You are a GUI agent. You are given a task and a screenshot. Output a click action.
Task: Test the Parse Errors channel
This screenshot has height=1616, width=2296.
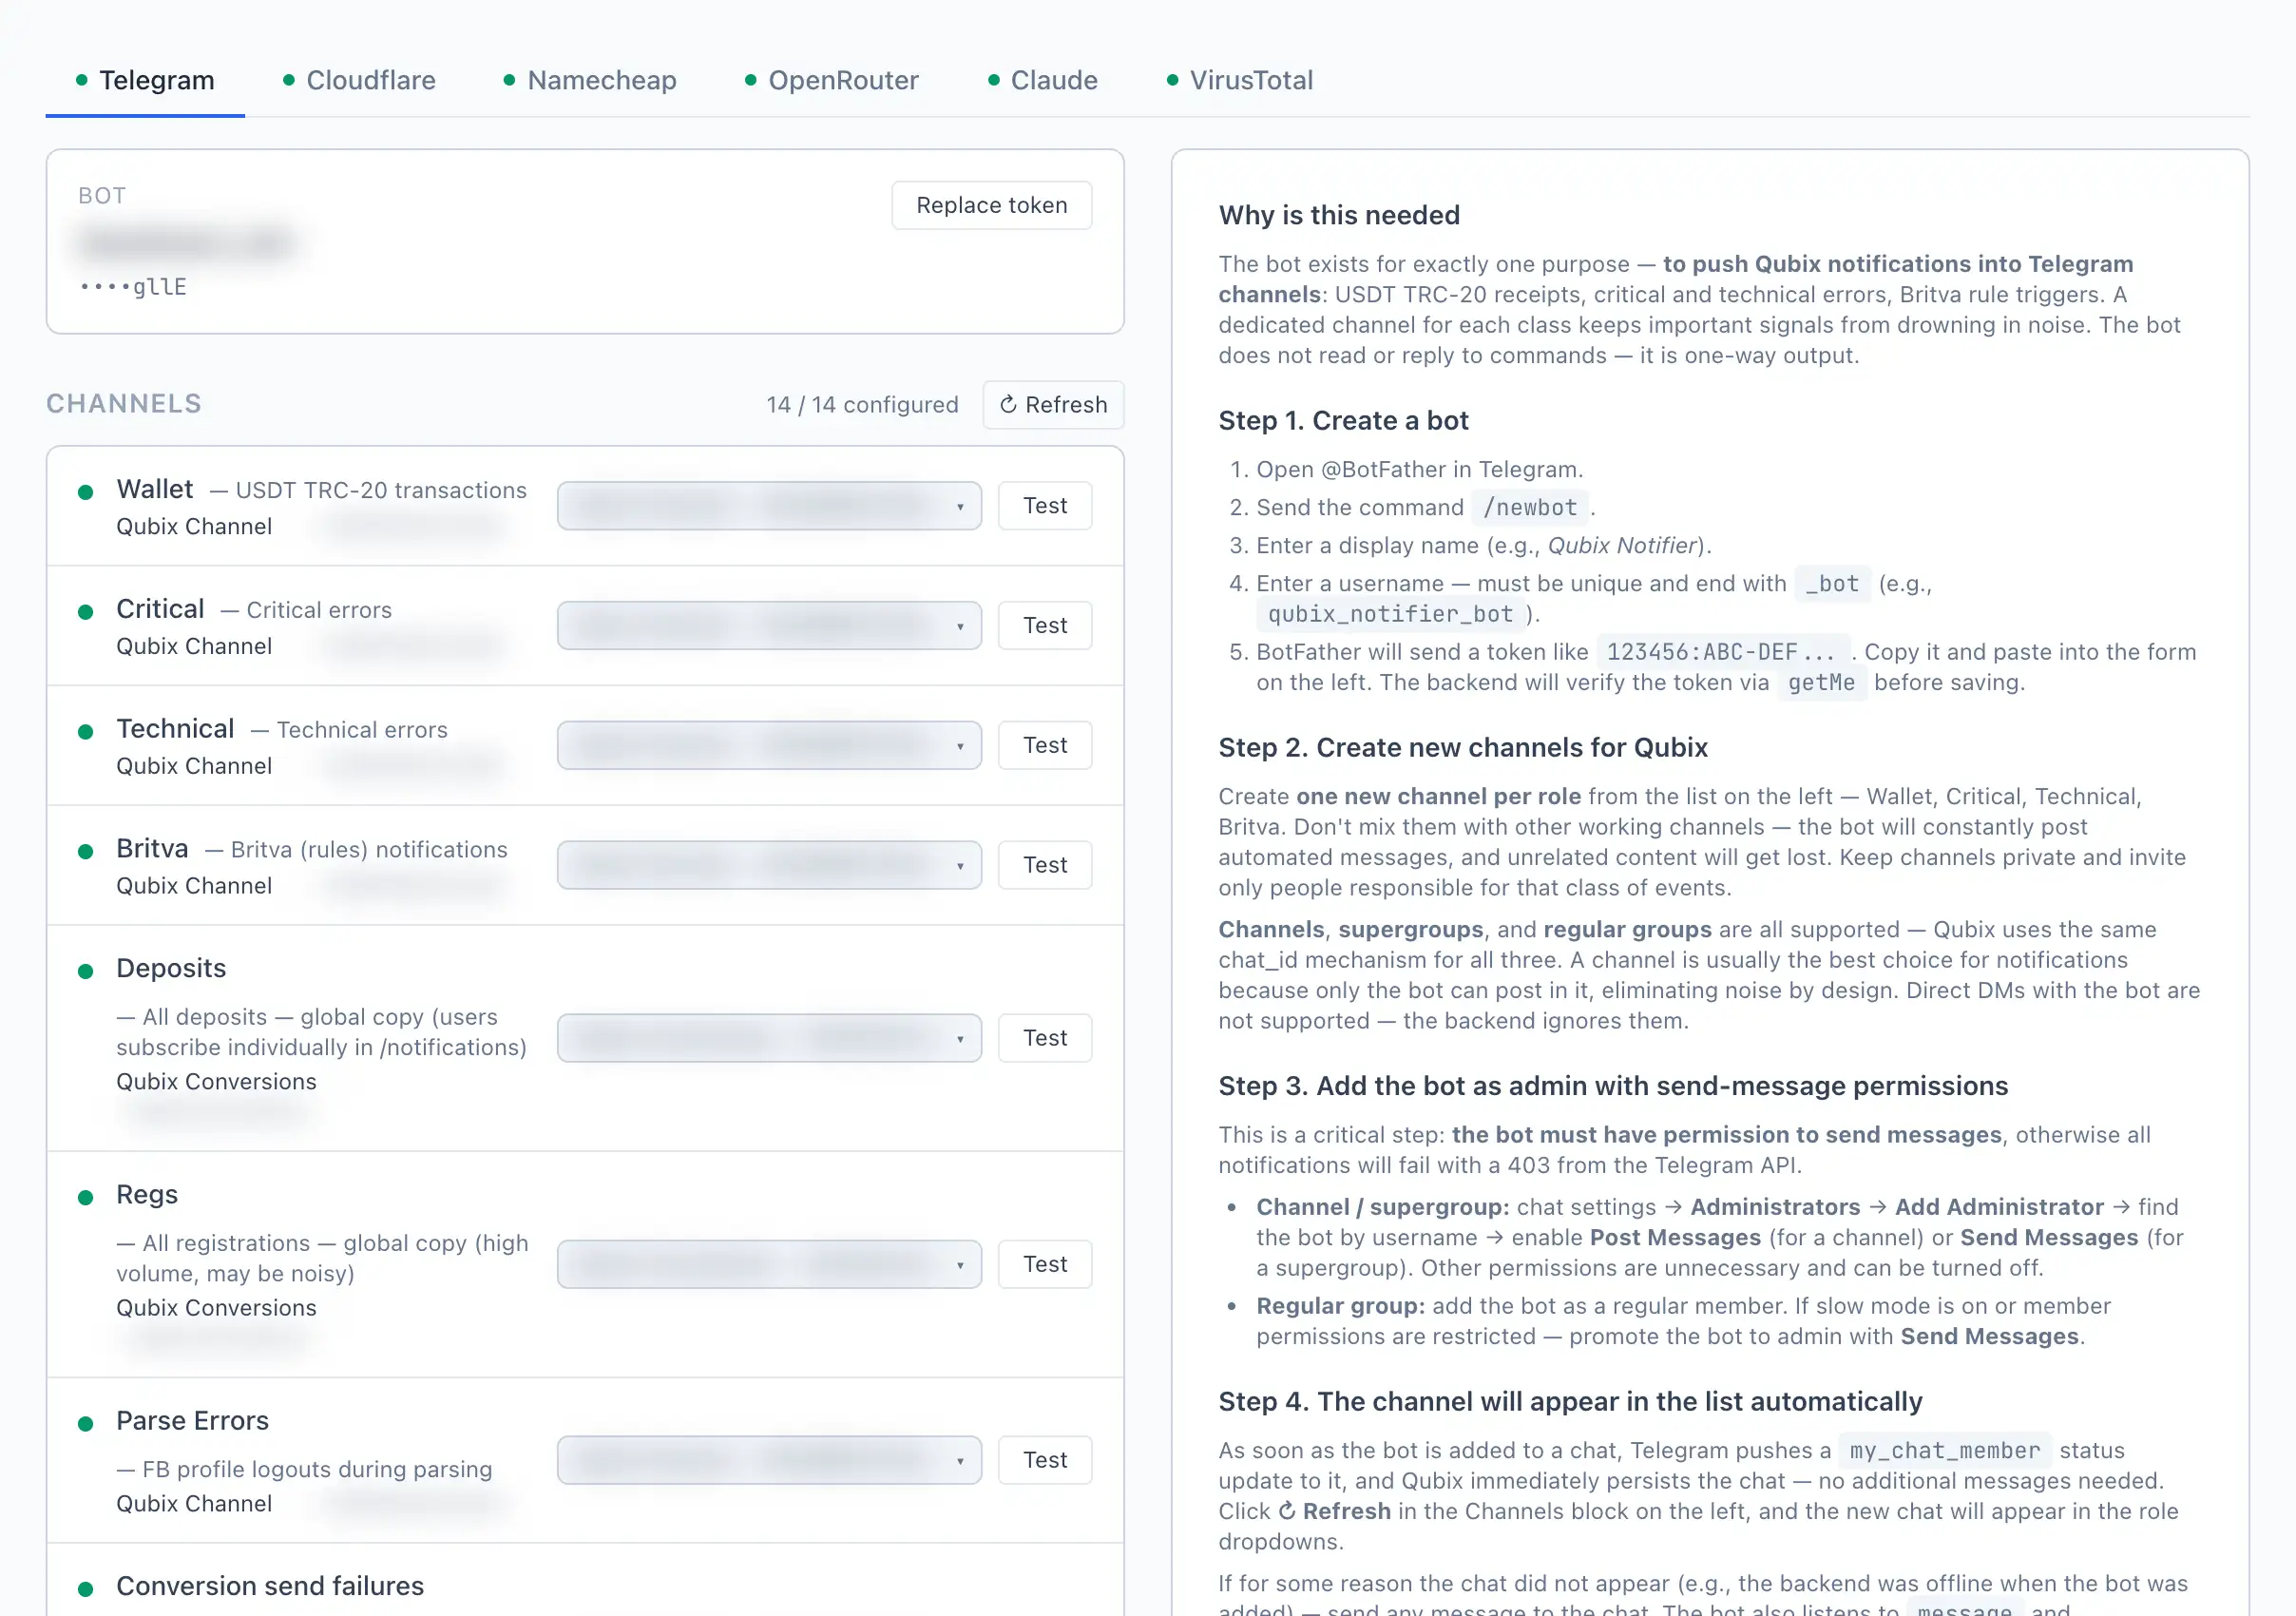tap(1045, 1460)
